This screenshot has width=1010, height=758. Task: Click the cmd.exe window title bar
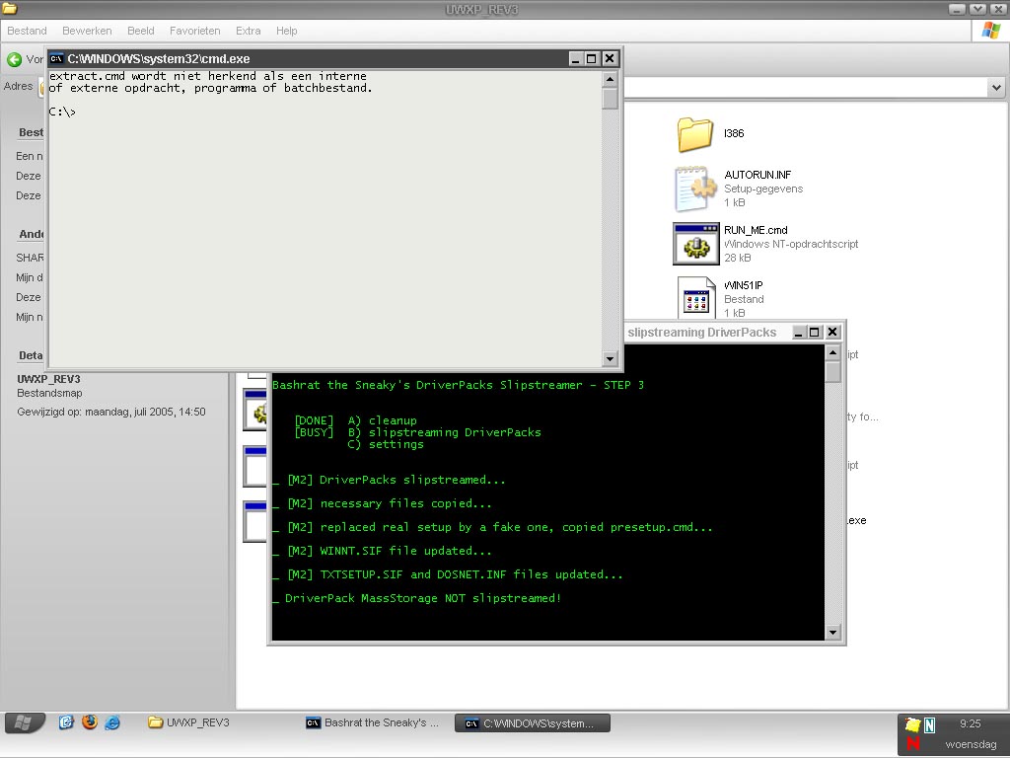[x=309, y=58]
